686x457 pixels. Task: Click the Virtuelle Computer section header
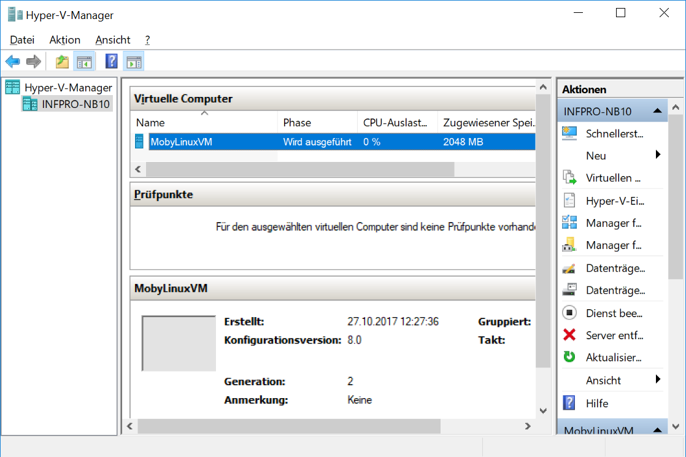coord(333,99)
